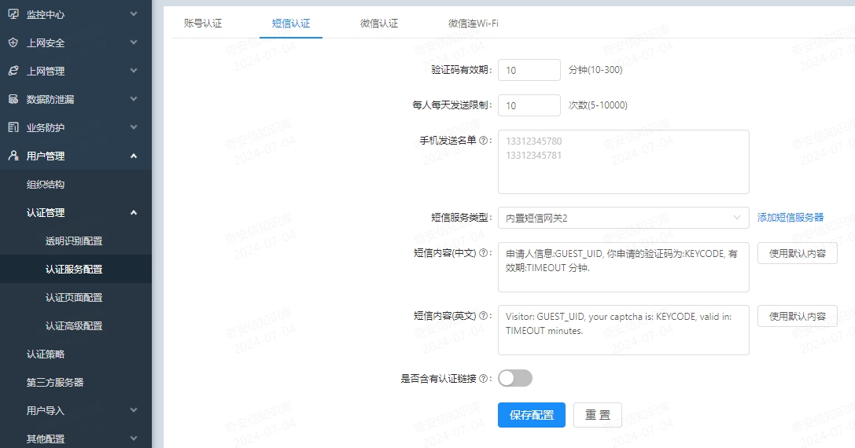Viewport: 855px width, 448px height.
Task: Click the 验证码有效期 input field
Action: [529, 71]
